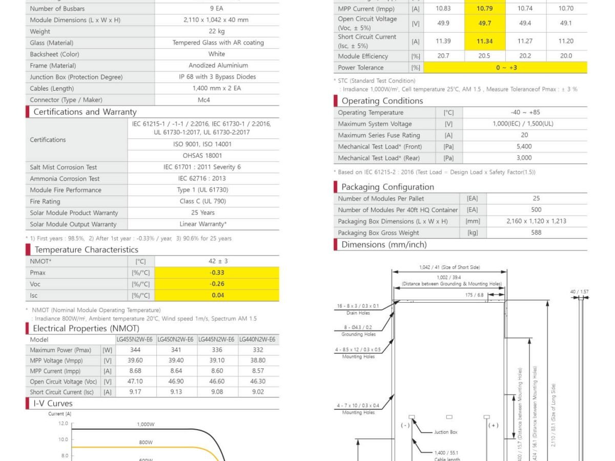Click the highlighted Isc coefficient 0.04

[x=217, y=295]
